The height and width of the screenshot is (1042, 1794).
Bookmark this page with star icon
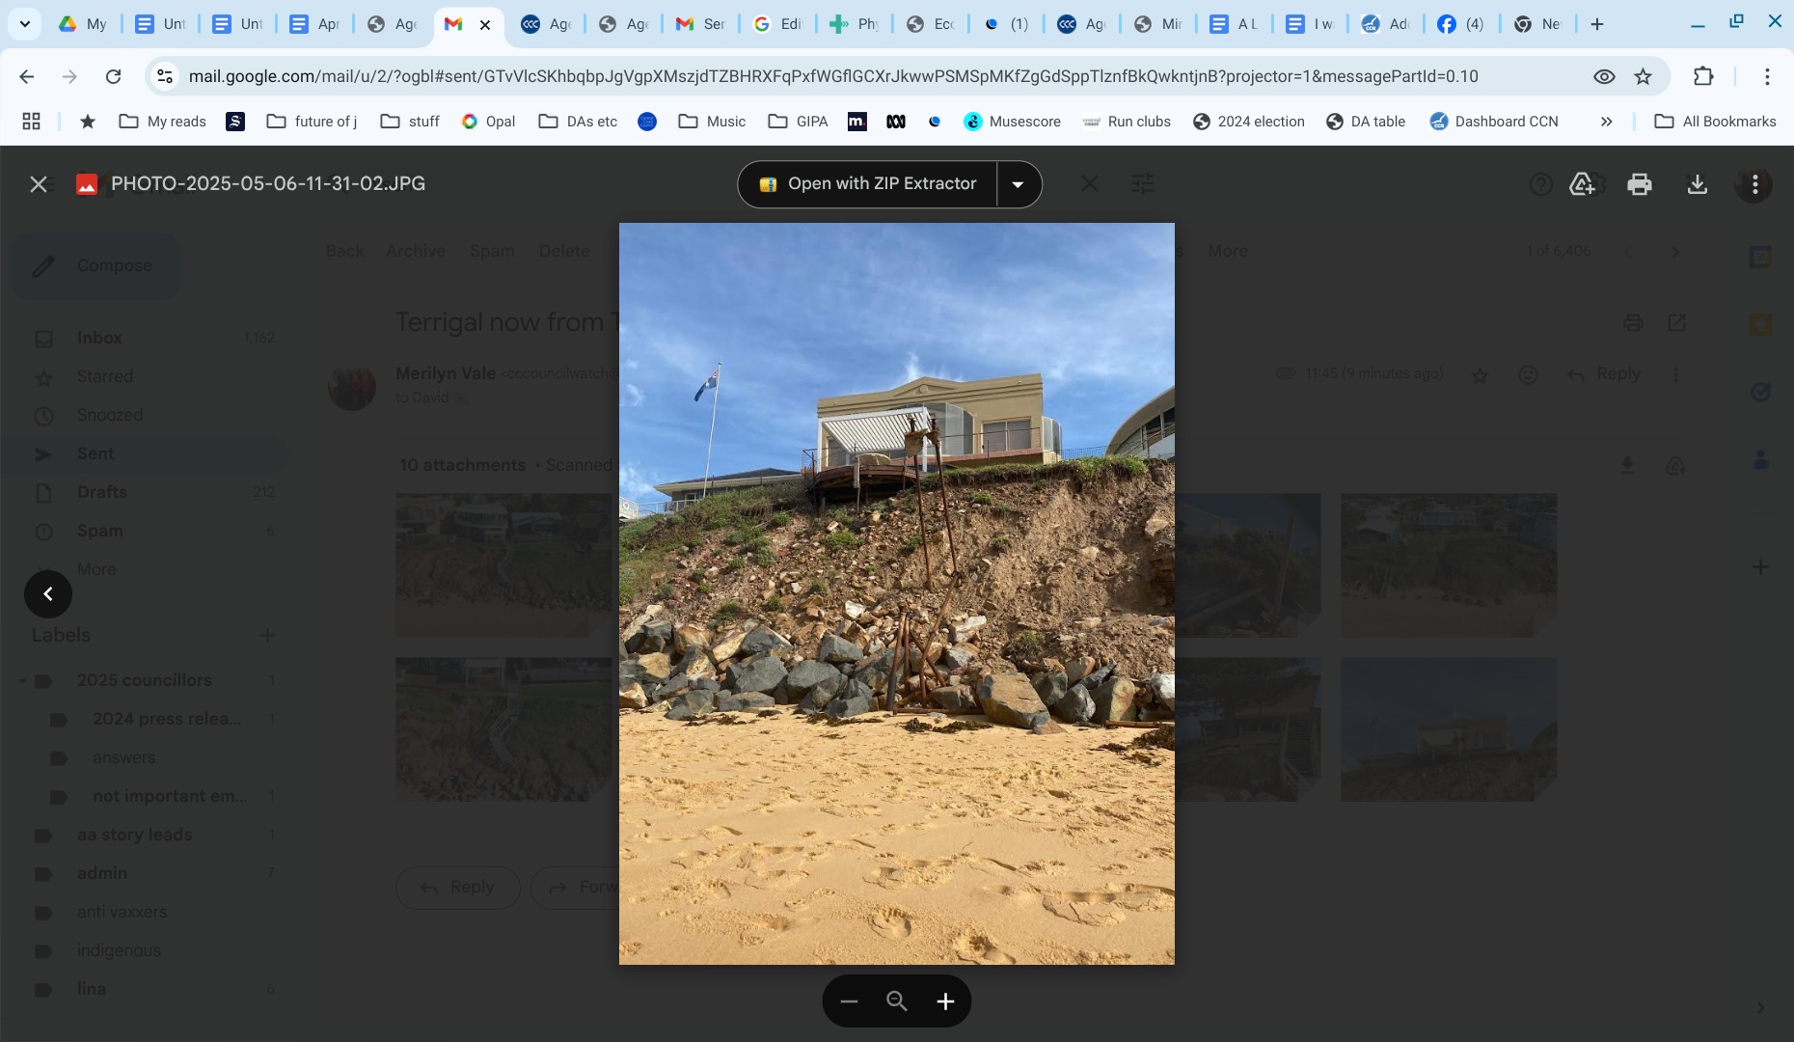(x=1644, y=76)
